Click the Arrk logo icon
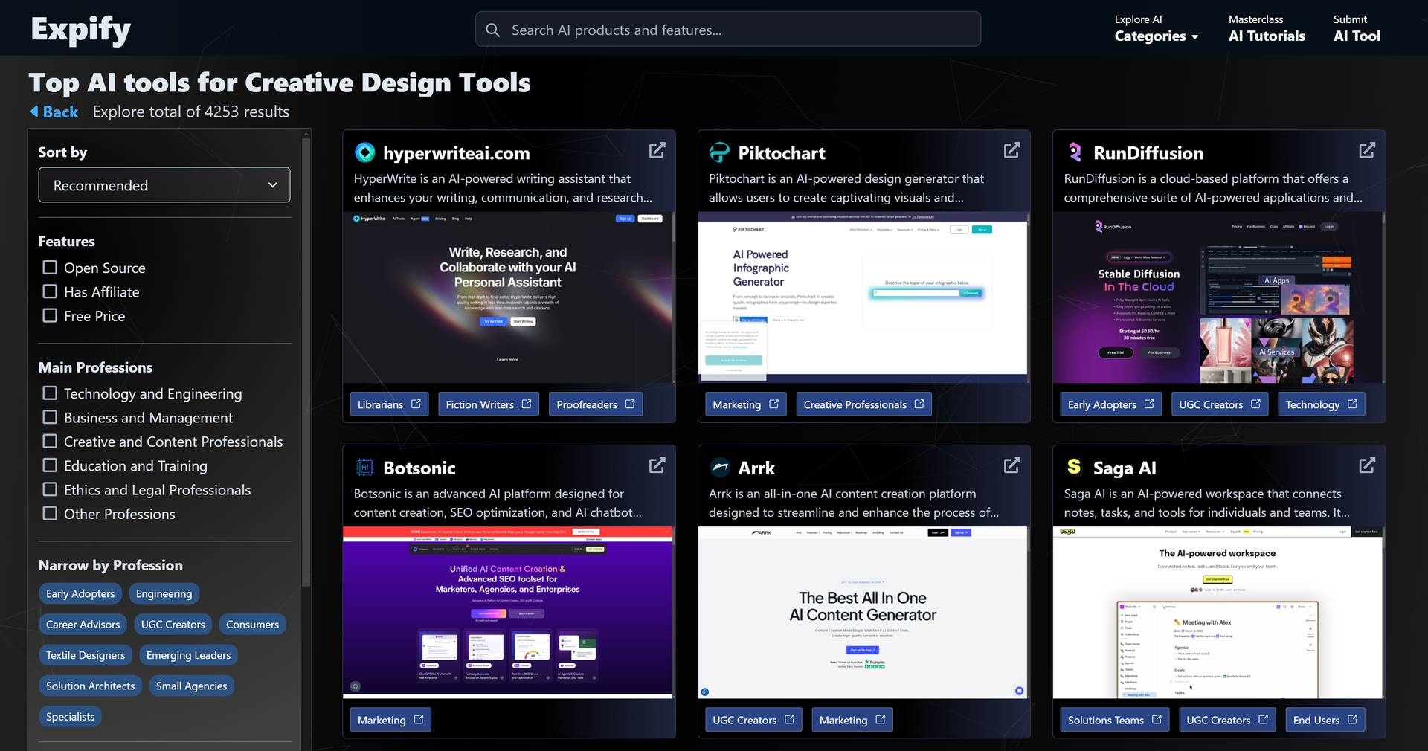 tap(719, 467)
